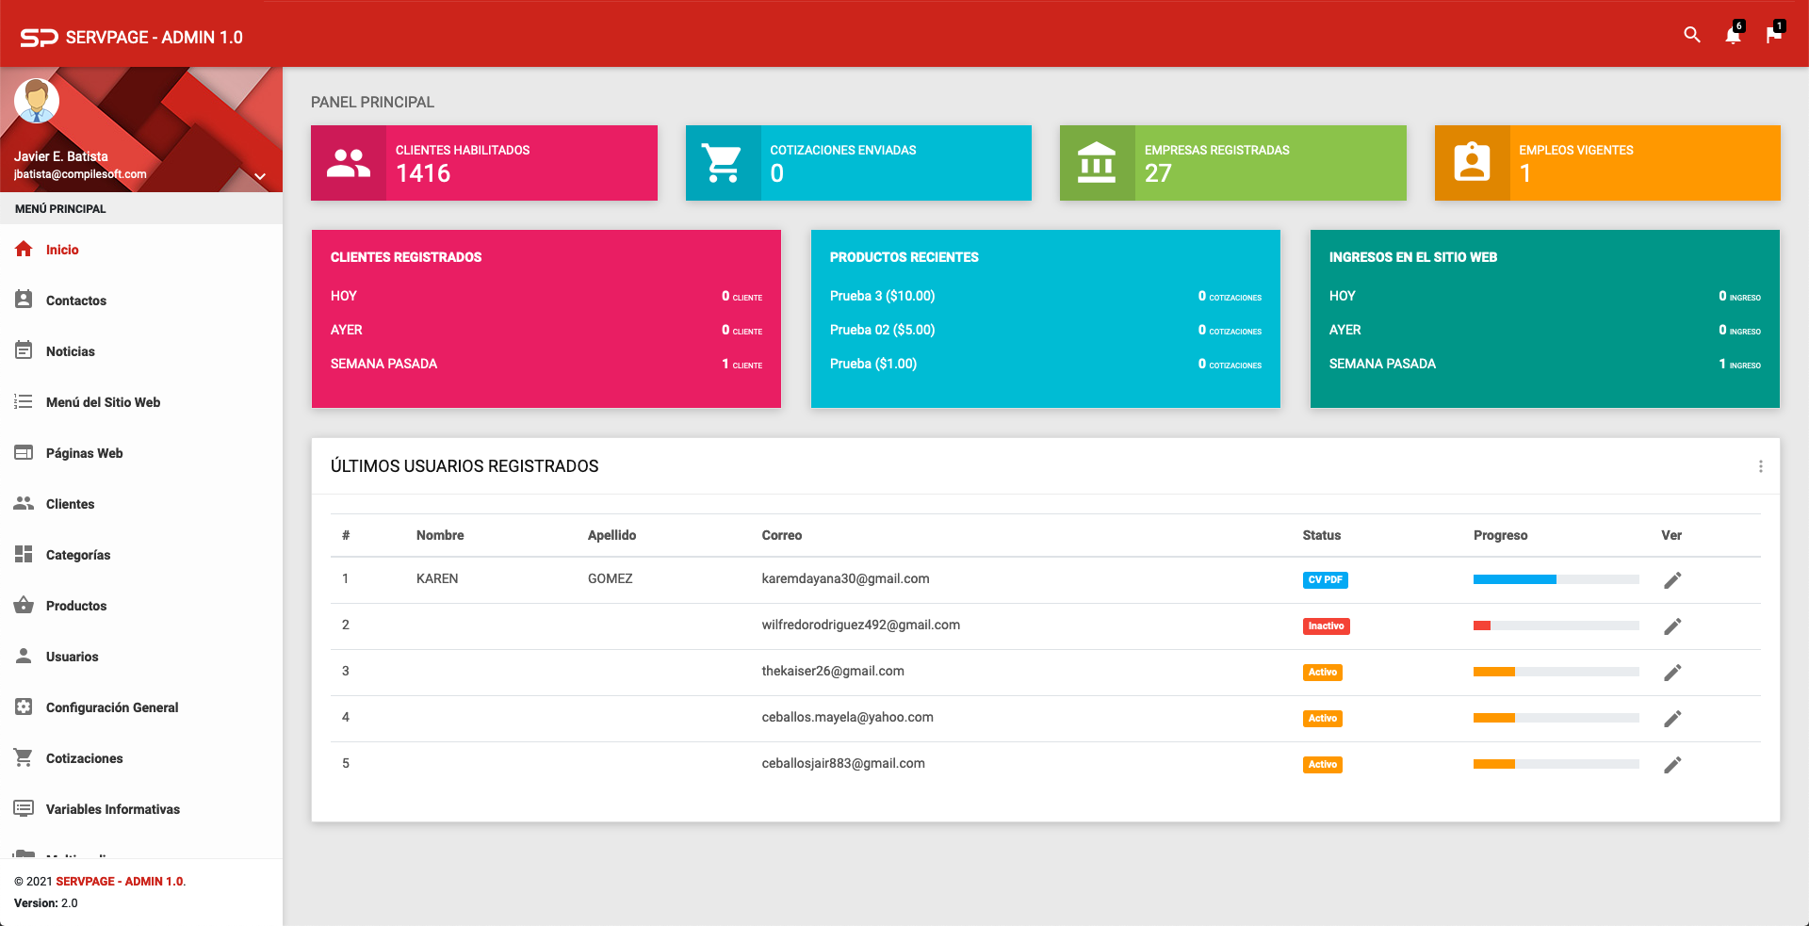Viewport: 1809px width, 926px height.
Task: Open the three-dot menu in Últimos Usuarios panel
Action: 1760,466
